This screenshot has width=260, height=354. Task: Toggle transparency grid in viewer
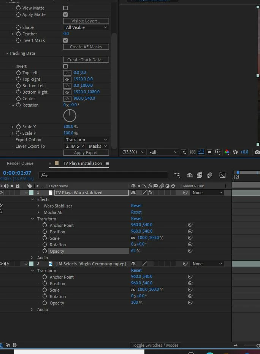pos(193,152)
